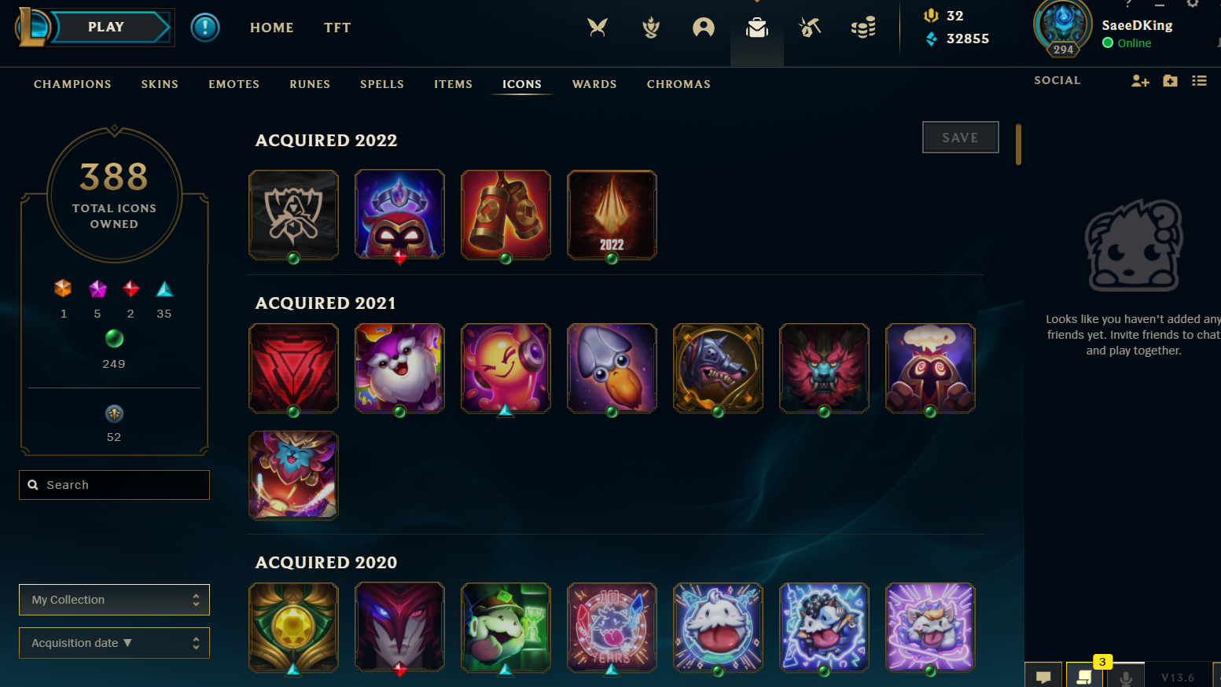Open the missions icon with badge 3
The image size is (1221, 687).
pos(1084,676)
